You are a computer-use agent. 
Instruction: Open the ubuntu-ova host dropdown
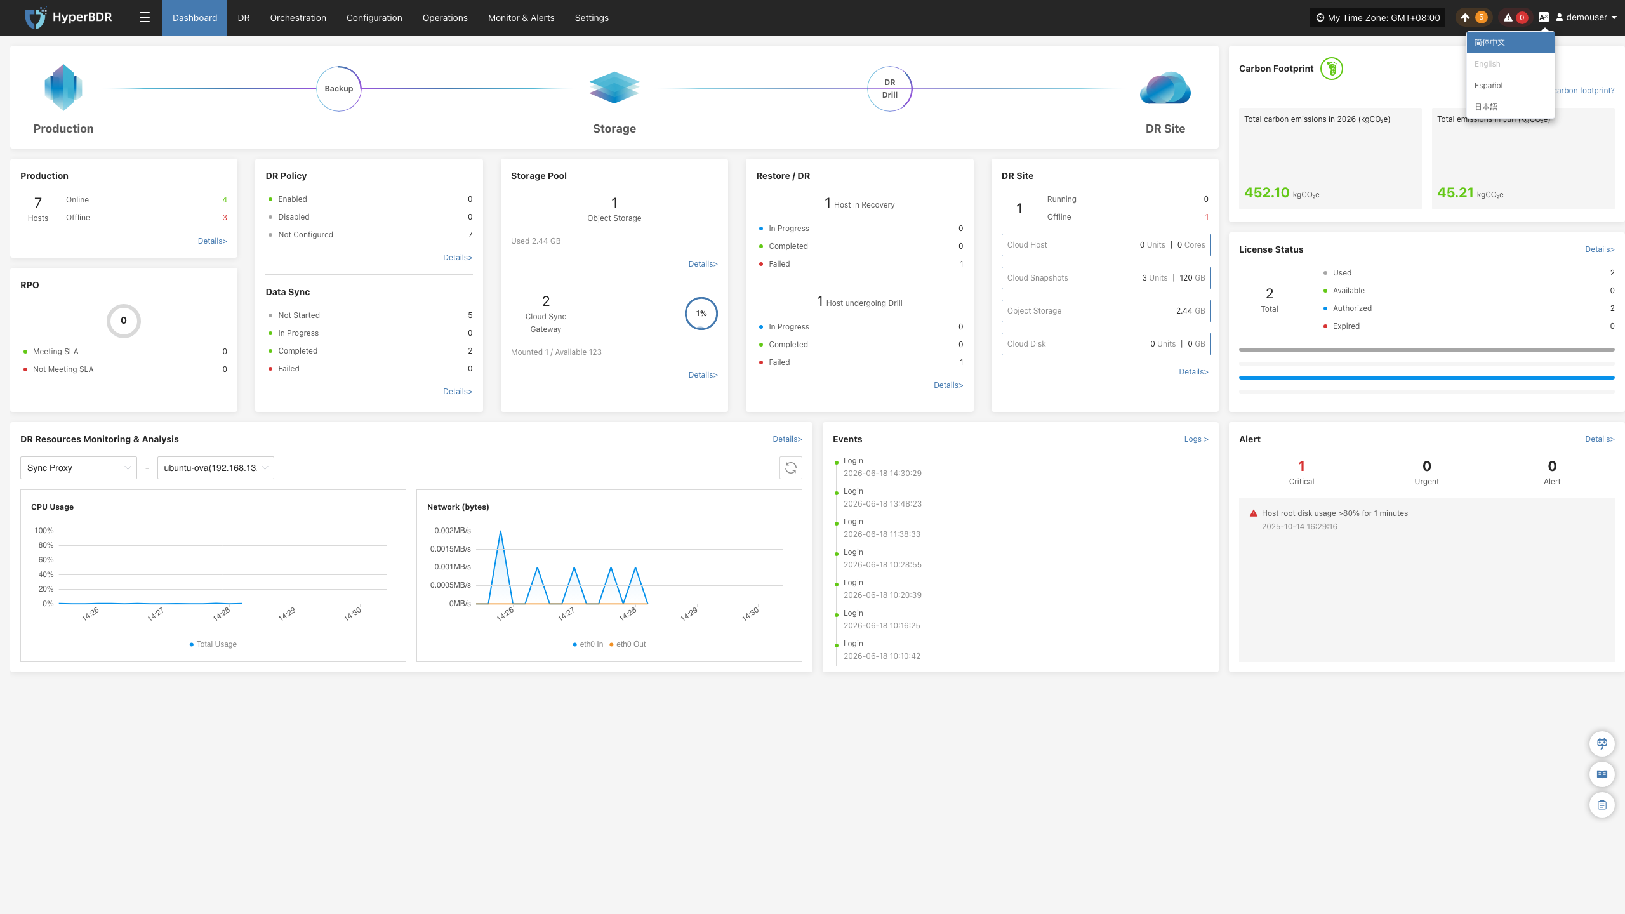(x=216, y=468)
